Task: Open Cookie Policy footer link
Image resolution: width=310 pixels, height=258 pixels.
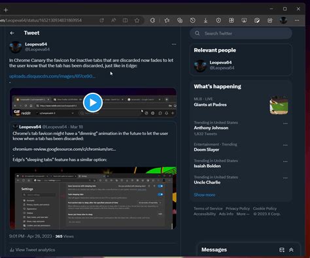Action: 265,208
